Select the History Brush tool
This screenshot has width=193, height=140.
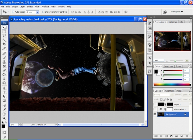tap(4, 66)
